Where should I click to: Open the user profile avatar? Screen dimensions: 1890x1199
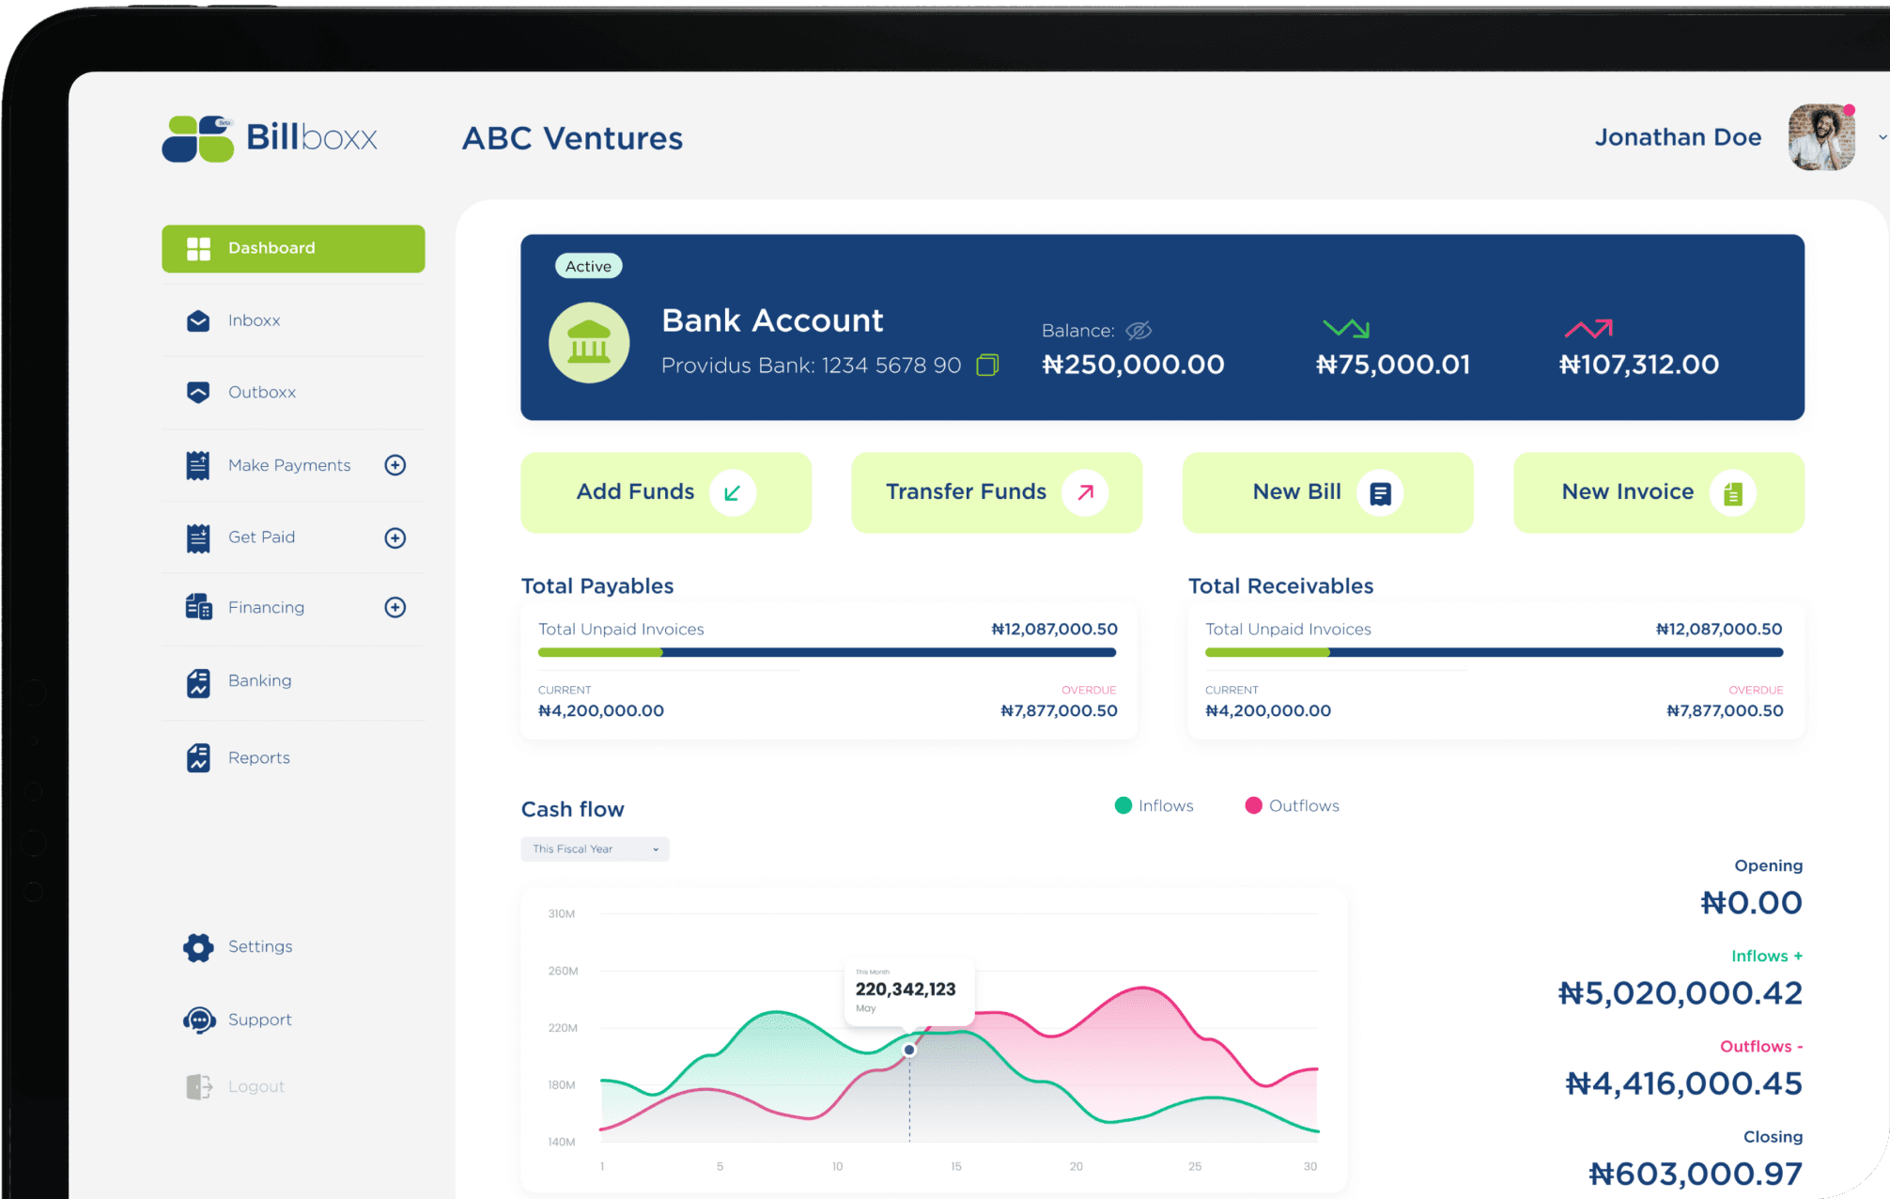(1821, 137)
